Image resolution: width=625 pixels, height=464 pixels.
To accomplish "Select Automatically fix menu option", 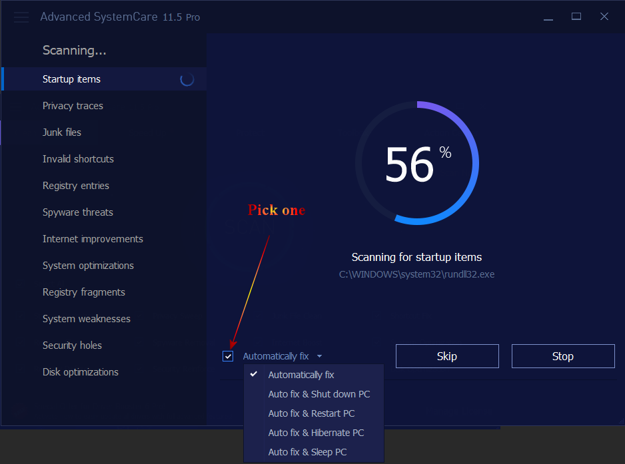I will click(x=314, y=375).
